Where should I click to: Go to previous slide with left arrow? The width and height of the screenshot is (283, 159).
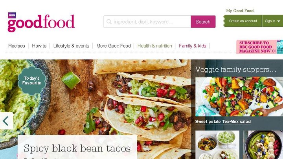pyautogui.click(x=6, y=121)
